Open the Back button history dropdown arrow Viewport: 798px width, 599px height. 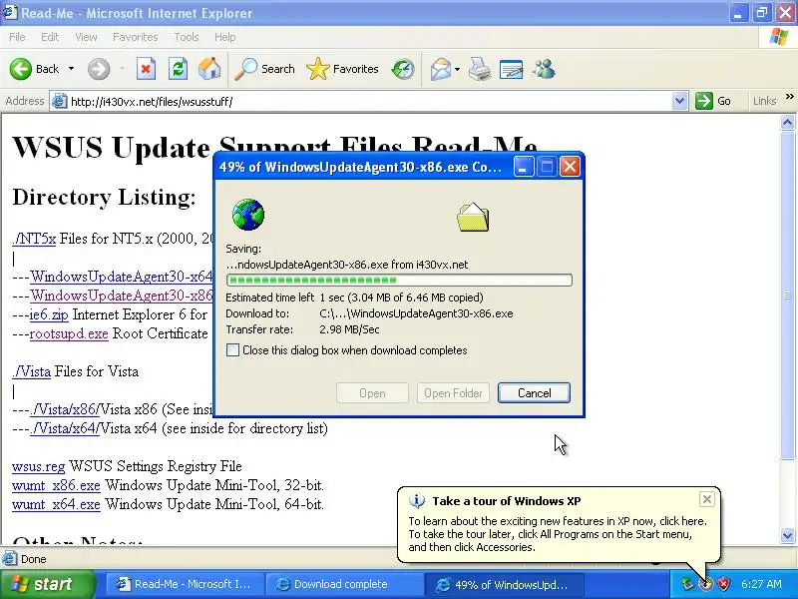click(71, 69)
